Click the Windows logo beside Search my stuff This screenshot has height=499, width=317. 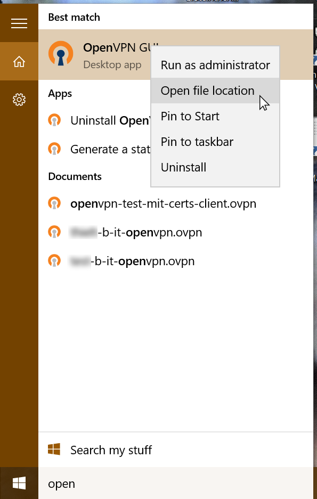pos(54,449)
